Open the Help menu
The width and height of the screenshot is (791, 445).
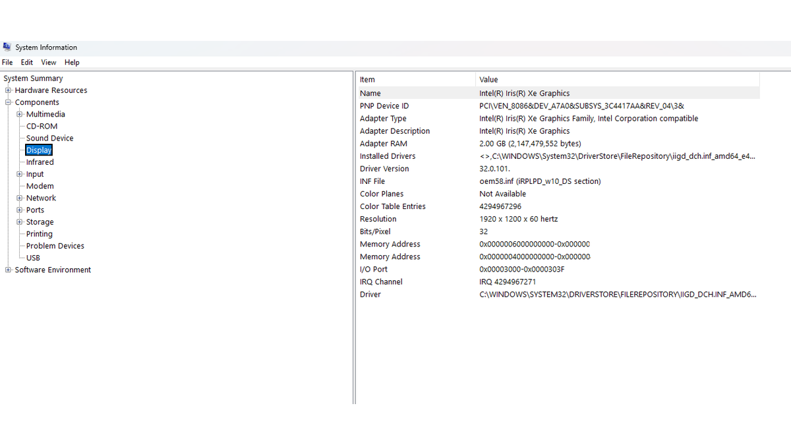coord(72,63)
